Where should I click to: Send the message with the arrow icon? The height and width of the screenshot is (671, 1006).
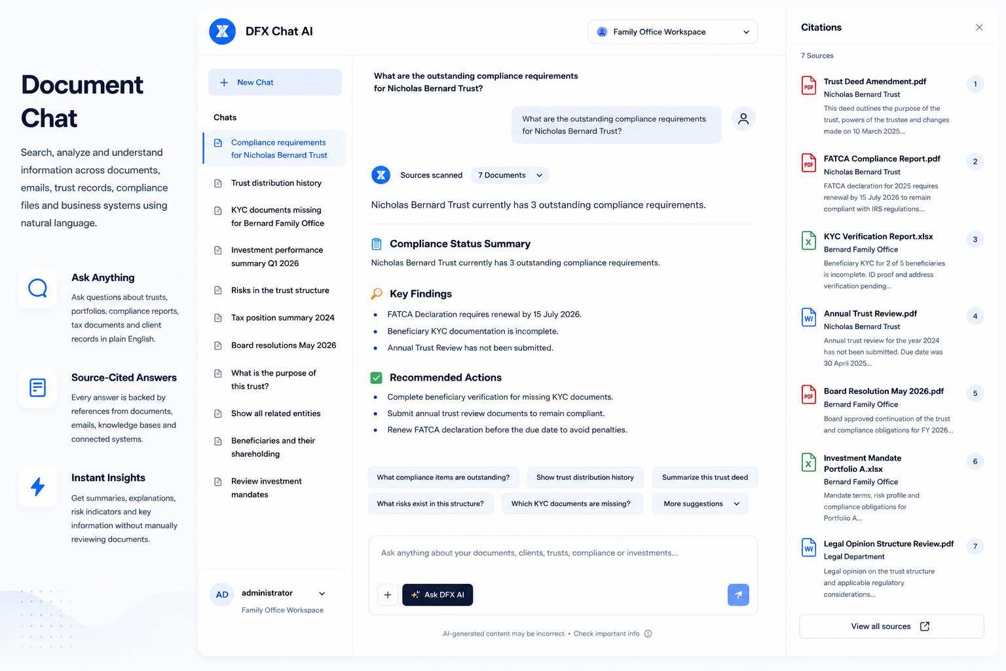point(738,595)
